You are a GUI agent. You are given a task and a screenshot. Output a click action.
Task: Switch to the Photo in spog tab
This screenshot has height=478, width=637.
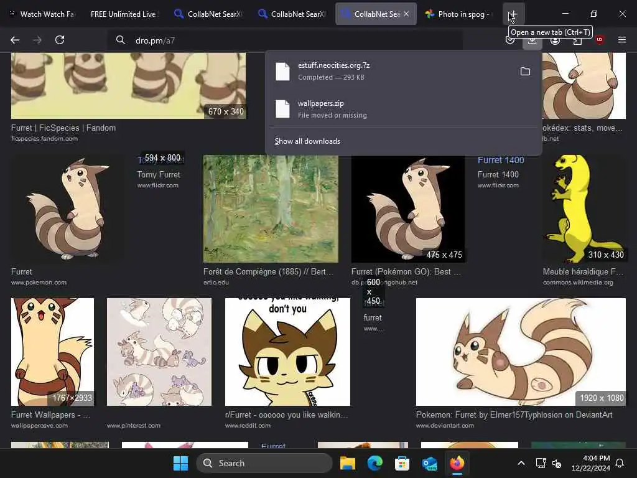coord(459,14)
